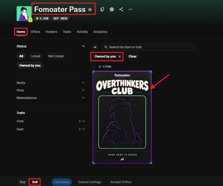Favorite collection with the star icon
Viewport: 223px width, 186px height.
pyautogui.click(x=90, y=9)
